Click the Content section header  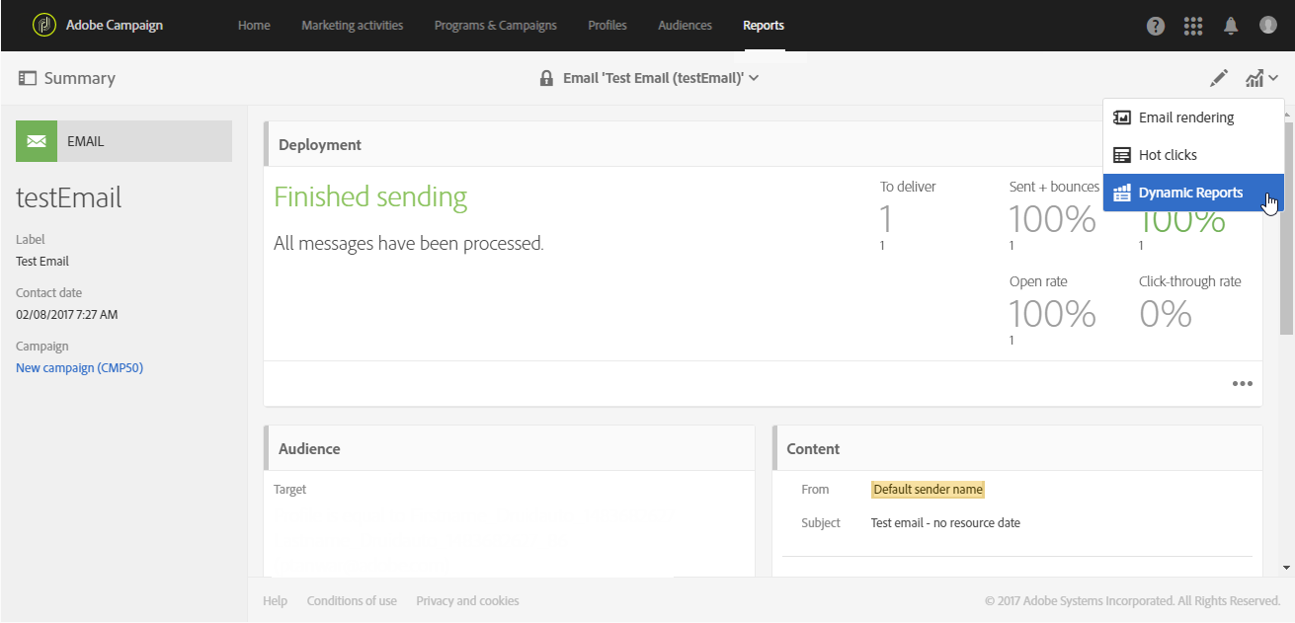(813, 448)
